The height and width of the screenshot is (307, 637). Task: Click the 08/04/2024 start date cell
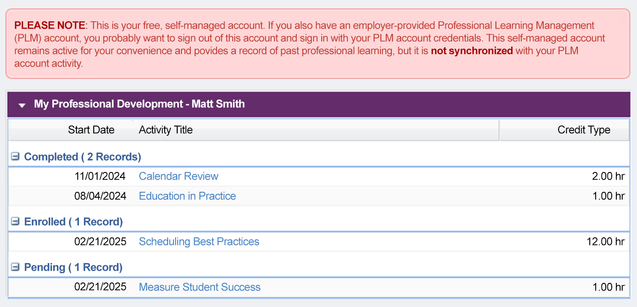coord(100,196)
